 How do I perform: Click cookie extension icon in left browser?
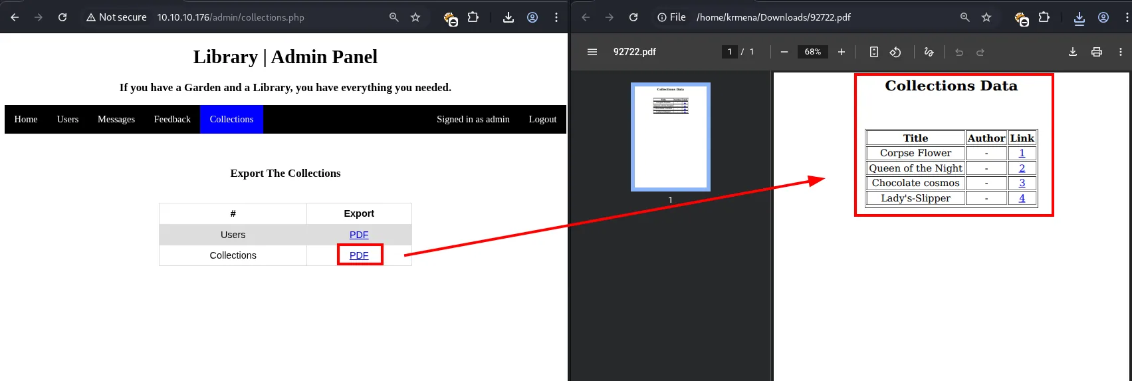pos(451,19)
